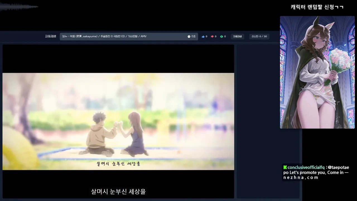Click the 0초 elapsed time text
The width and height of the screenshot is (357, 201).
coord(193,37)
